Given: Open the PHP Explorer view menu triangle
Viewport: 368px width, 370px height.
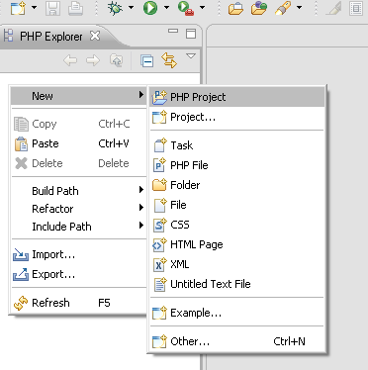Looking at the screenshot, I should [x=191, y=55].
